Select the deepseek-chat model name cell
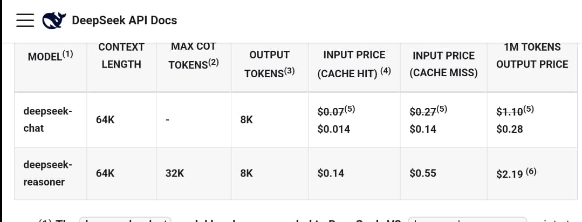This screenshot has width=582, height=222. click(x=47, y=119)
